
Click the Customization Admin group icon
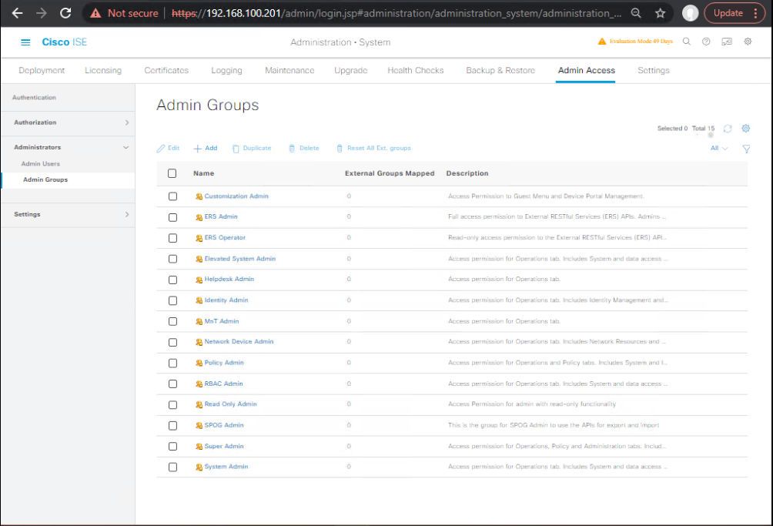tap(199, 196)
